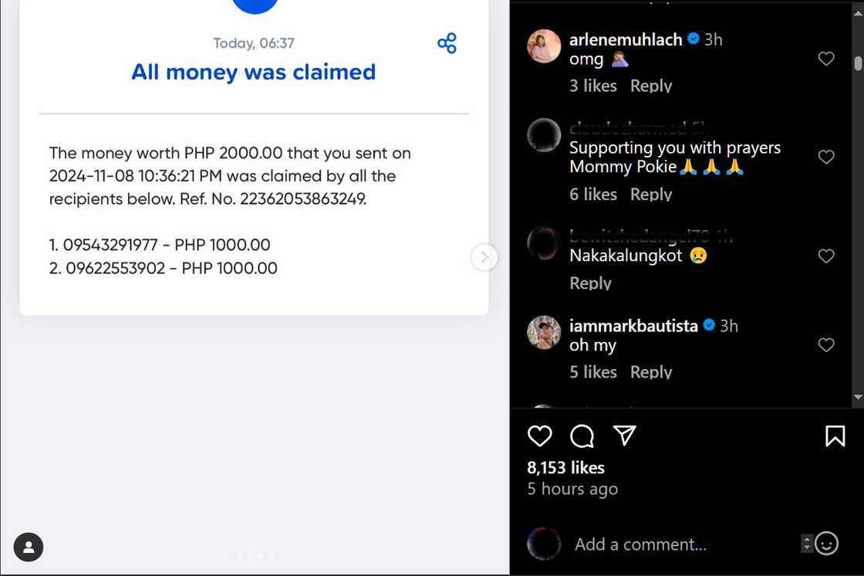
Task: Like the "Supporting you with prayers" comment
Action: (826, 157)
